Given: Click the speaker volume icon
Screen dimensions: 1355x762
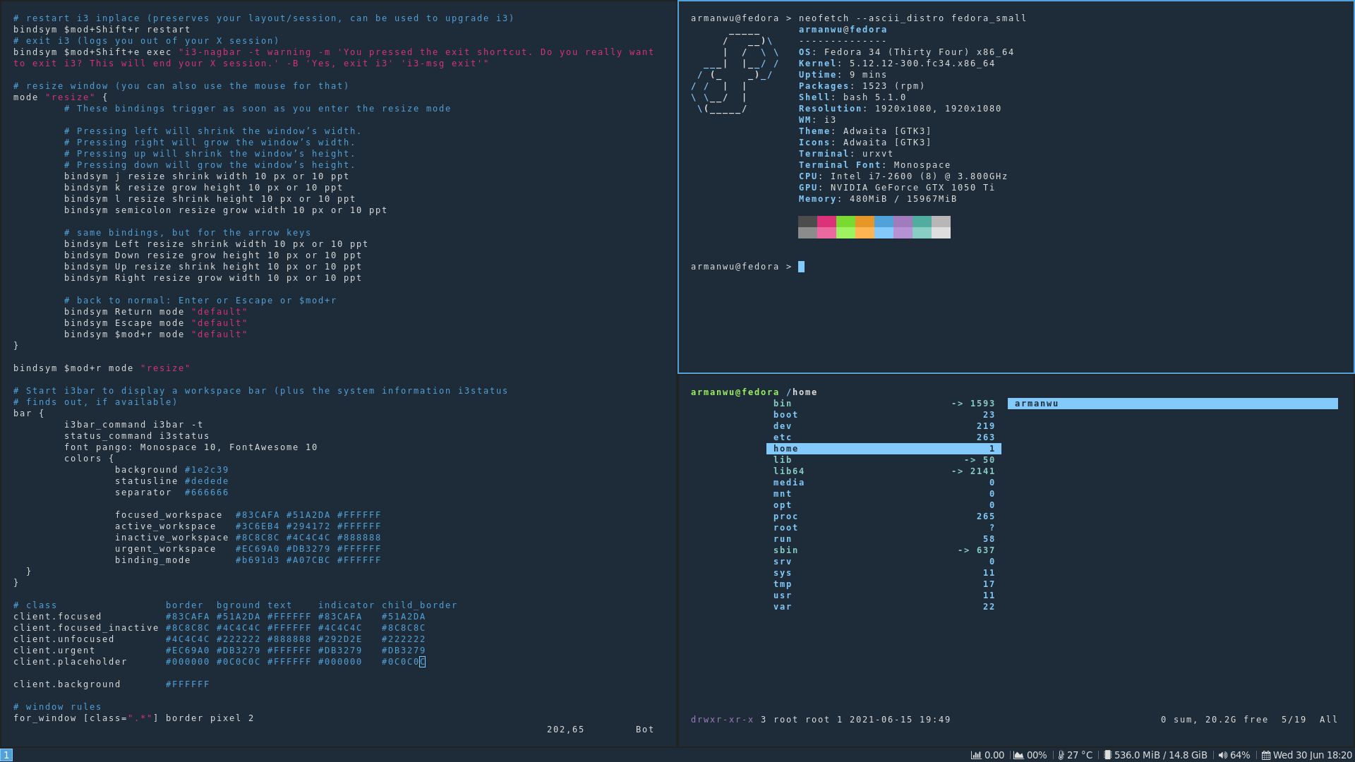Looking at the screenshot, I should coord(1222,755).
